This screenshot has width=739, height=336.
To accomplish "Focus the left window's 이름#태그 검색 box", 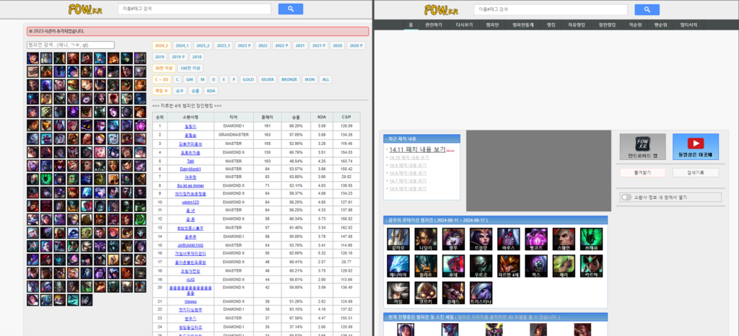I will coord(195,9).
